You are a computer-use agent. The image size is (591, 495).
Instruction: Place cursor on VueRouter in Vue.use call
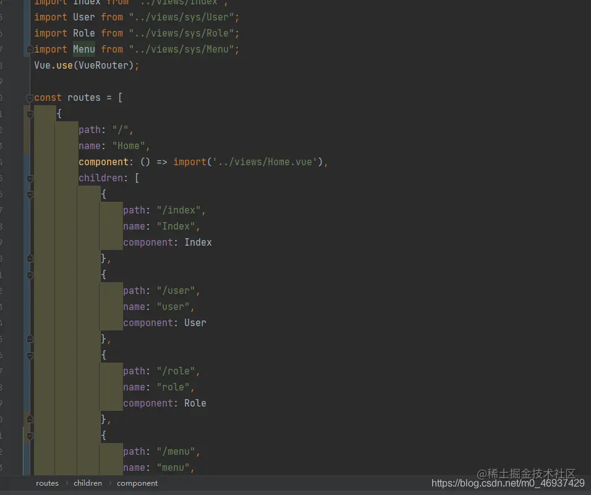click(x=104, y=65)
